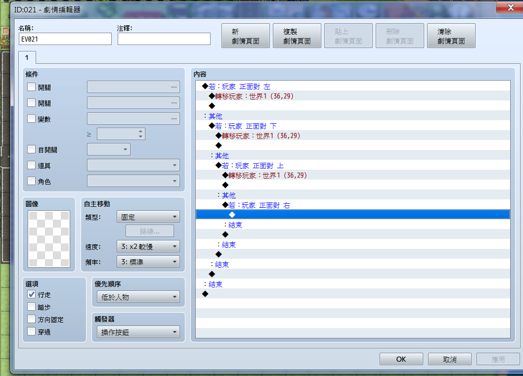Image resolution: width=523 pixels, height=376 pixels.
Task: Open the 頻率 dropdown set to 3: 標準
Action: 148,262
